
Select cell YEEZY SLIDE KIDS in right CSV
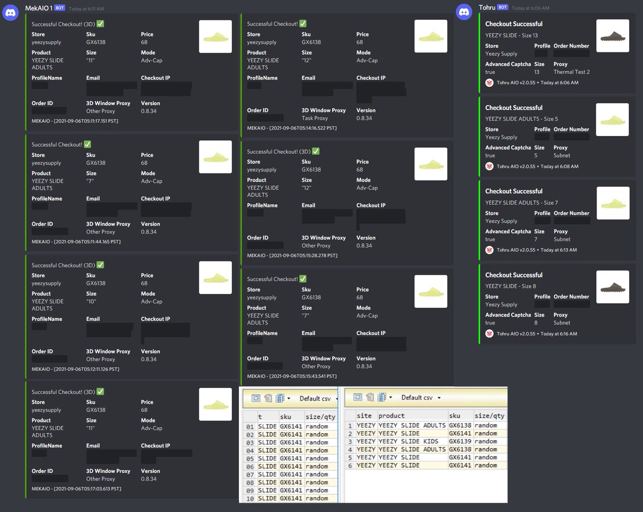(412, 441)
